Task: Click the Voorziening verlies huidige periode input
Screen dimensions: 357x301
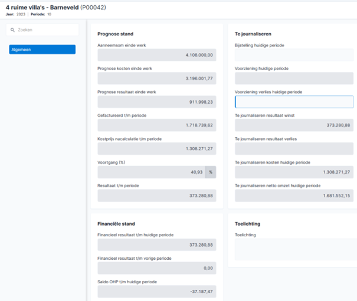Action: [294, 102]
